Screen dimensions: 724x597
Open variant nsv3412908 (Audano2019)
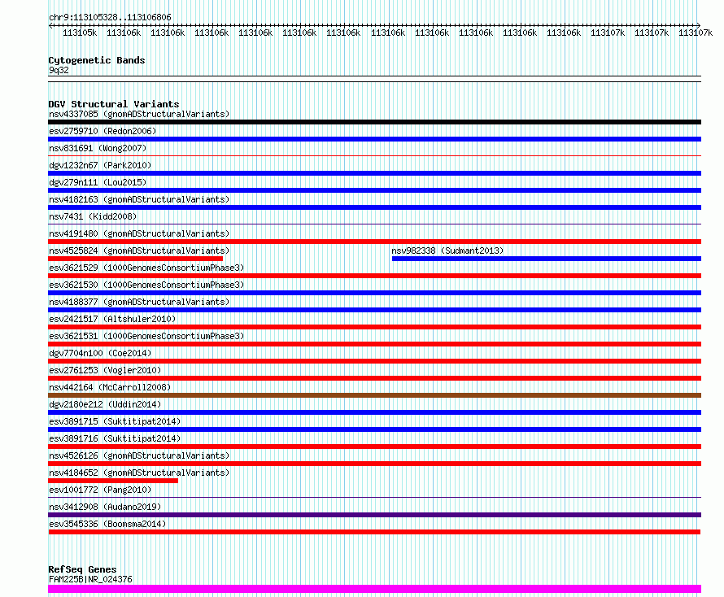pyautogui.click(x=105, y=507)
